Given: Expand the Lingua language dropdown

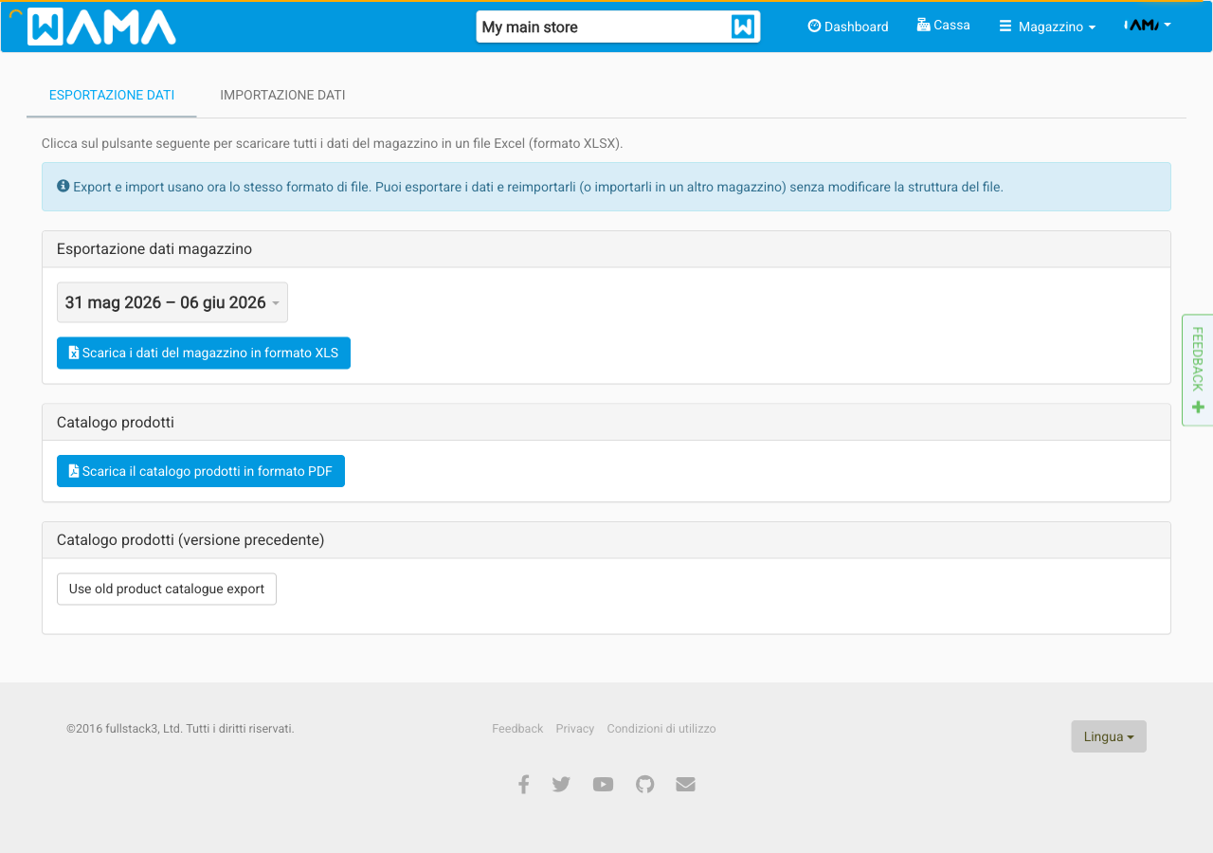Looking at the screenshot, I should point(1109,736).
